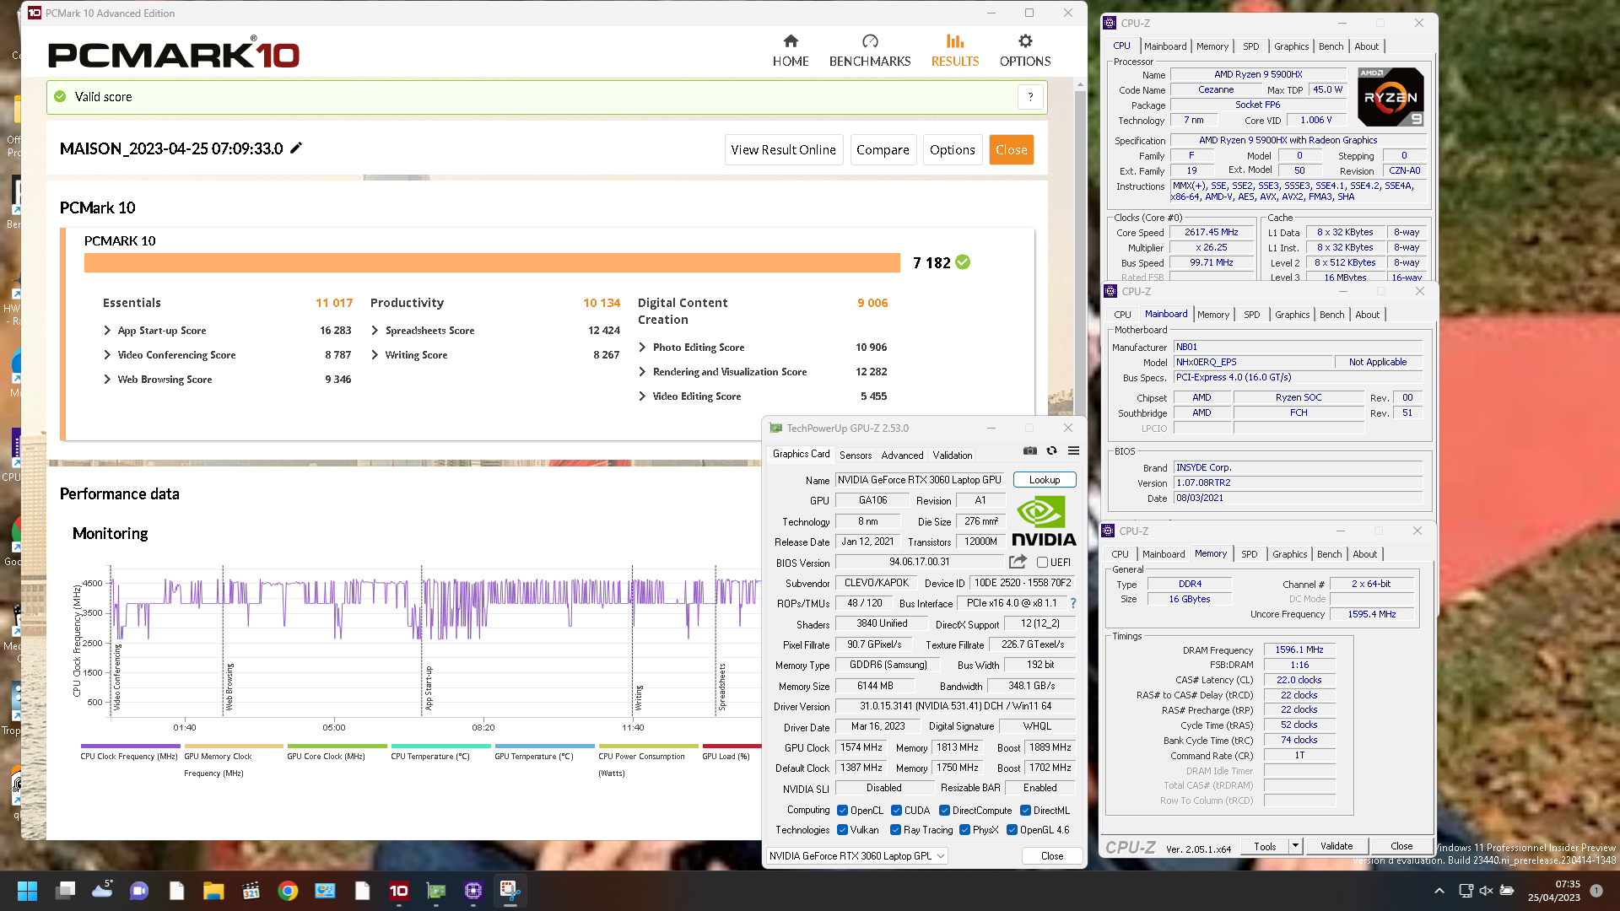
Task: Click the Compare button in PCMark
Action: click(x=883, y=150)
